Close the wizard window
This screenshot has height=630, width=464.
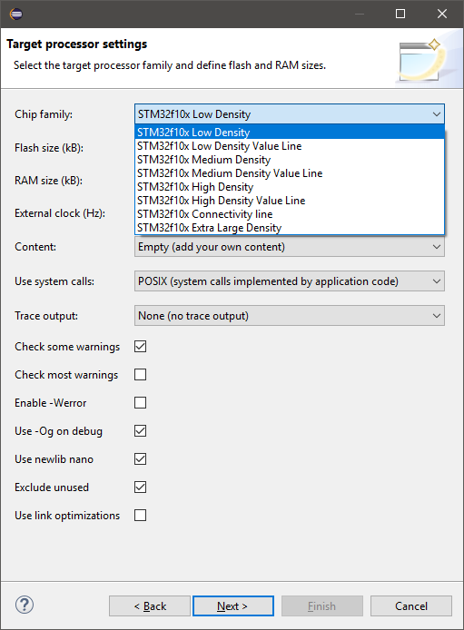(x=442, y=14)
